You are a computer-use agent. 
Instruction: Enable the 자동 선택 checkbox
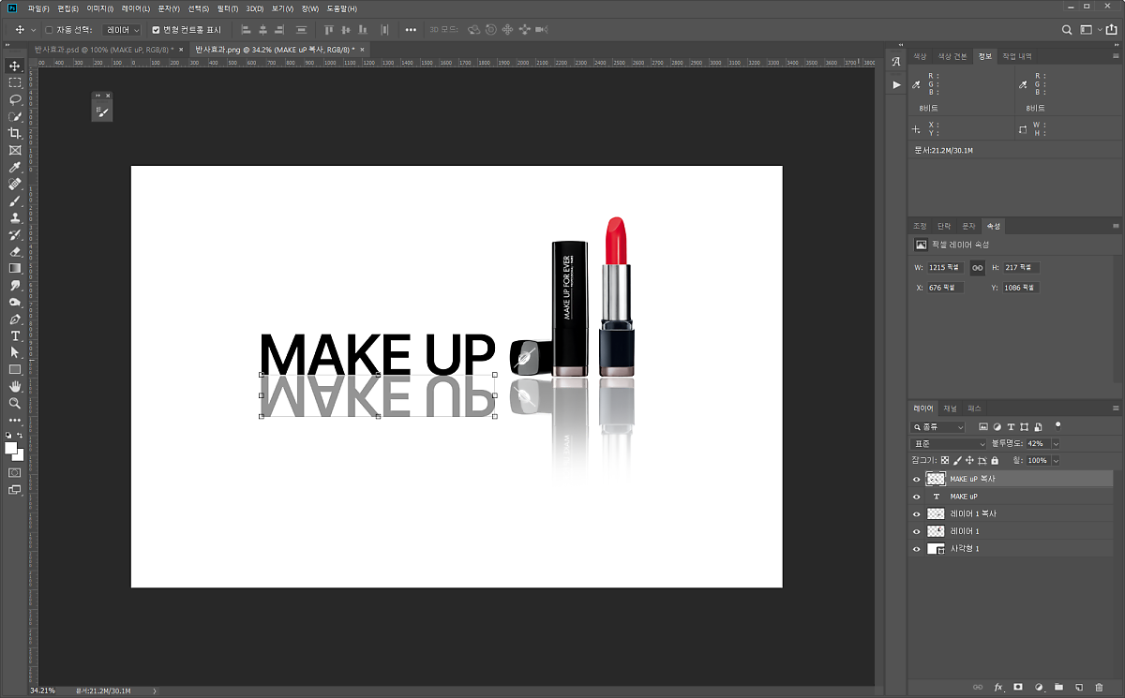49,30
